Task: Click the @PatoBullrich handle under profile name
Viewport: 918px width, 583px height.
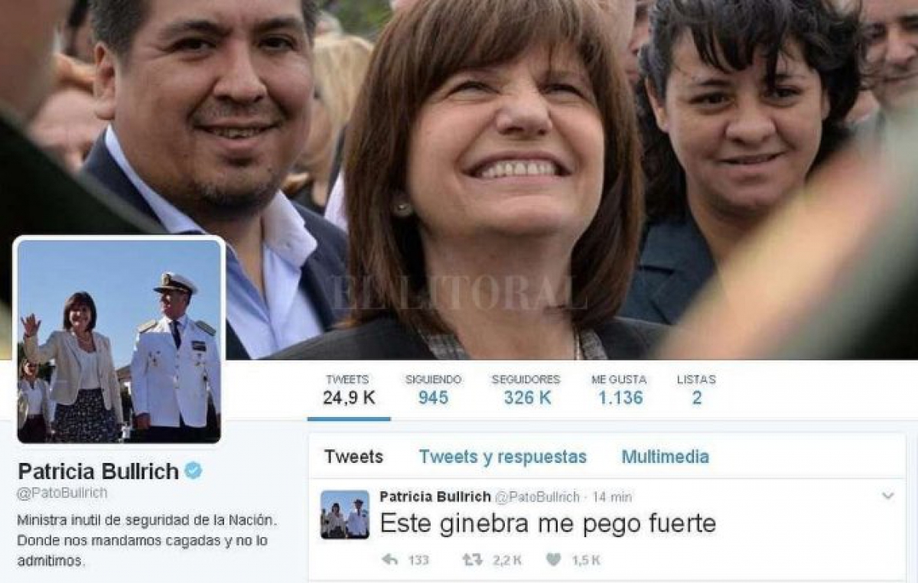Action: point(62,493)
